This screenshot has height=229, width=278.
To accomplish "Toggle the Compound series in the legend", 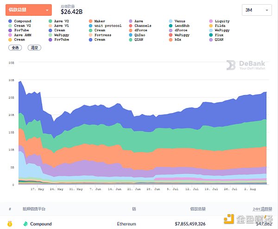I will [x=11, y=21].
